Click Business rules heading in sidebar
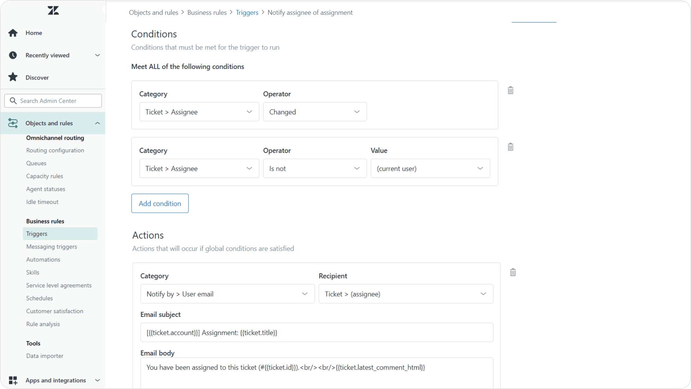Viewport: 691px width, 389px height. [45, 222]
